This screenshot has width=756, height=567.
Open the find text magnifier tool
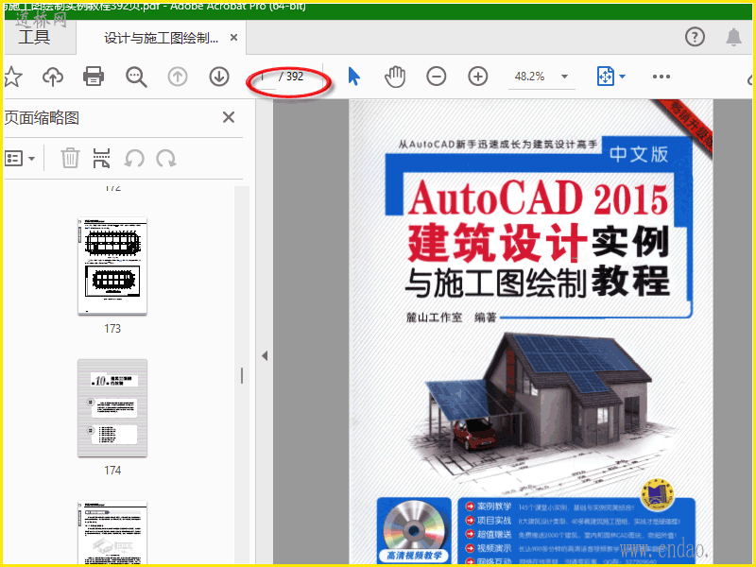click(136, 77)
